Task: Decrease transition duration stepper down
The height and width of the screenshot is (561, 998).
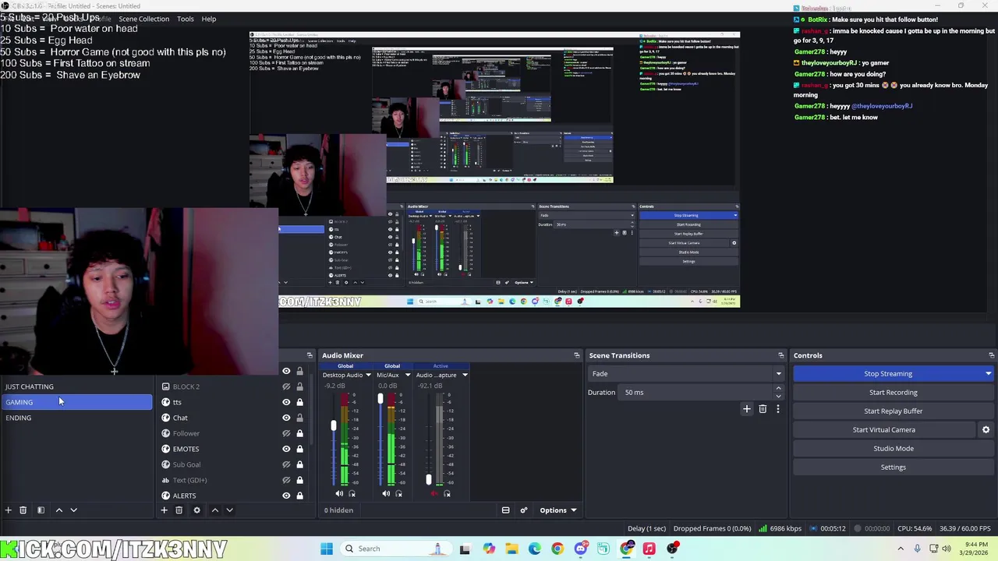Action: [777, 396]
